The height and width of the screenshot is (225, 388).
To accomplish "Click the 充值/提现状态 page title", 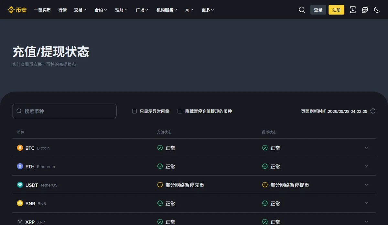I will [51, 52].
